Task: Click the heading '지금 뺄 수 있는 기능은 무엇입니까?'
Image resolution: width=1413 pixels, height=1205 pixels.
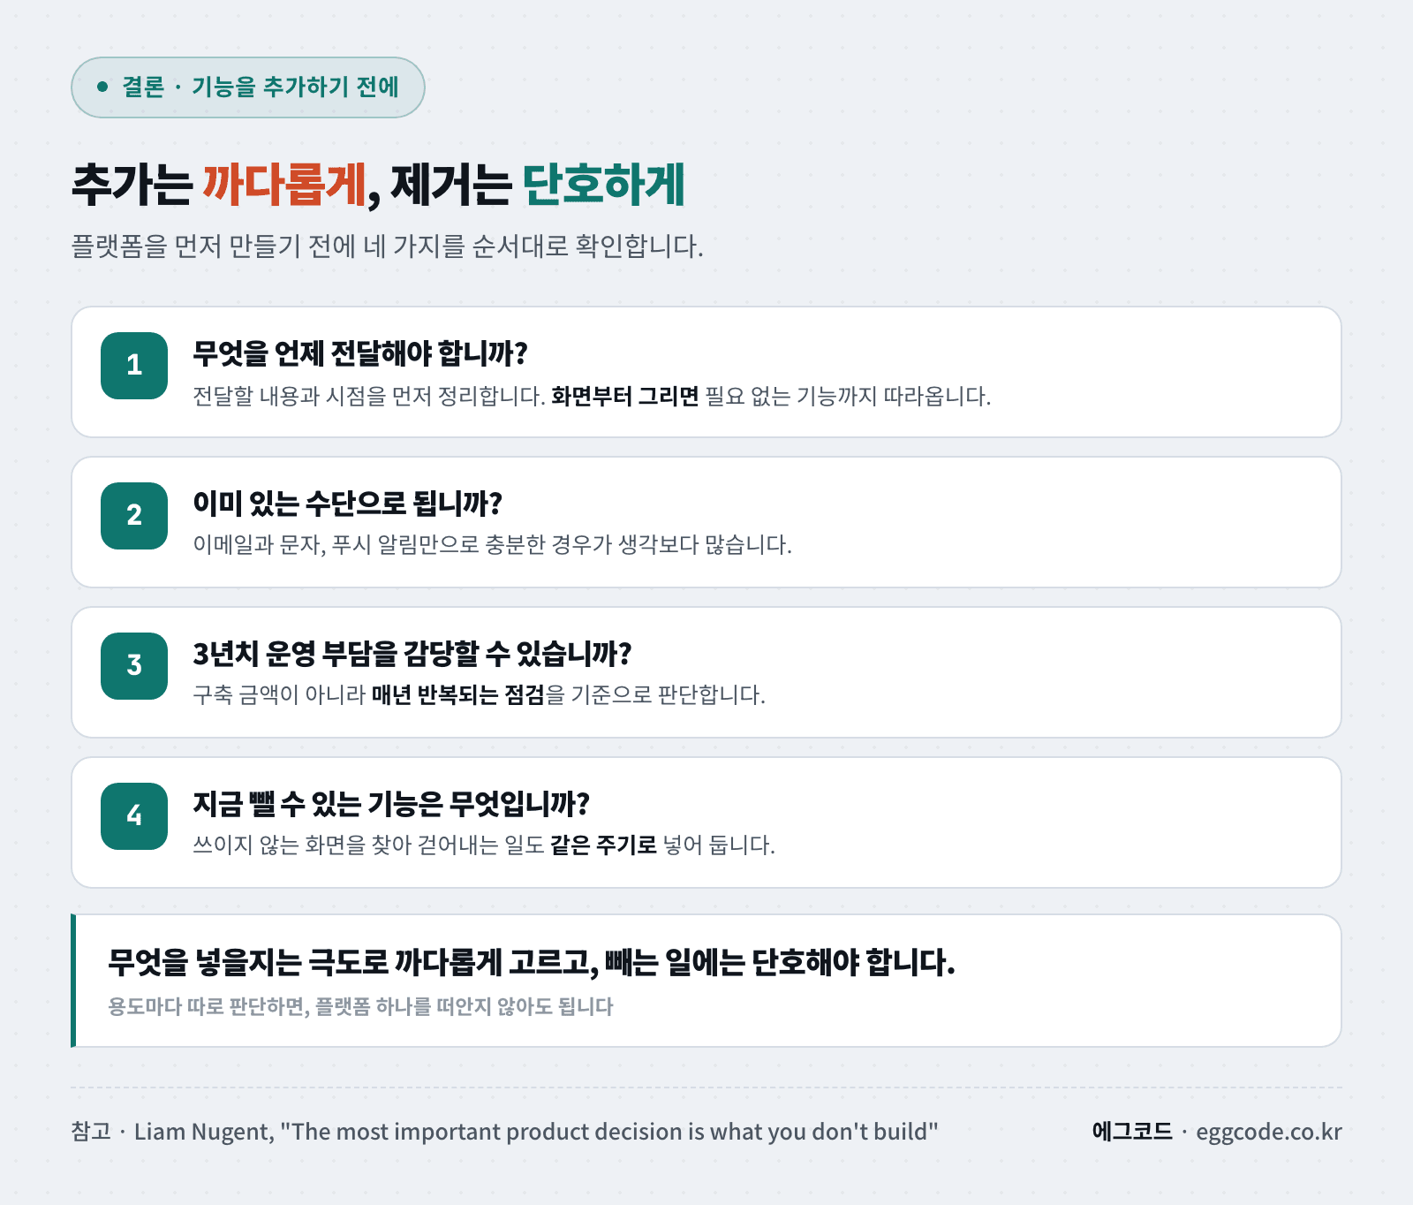Action: point(391,804)
